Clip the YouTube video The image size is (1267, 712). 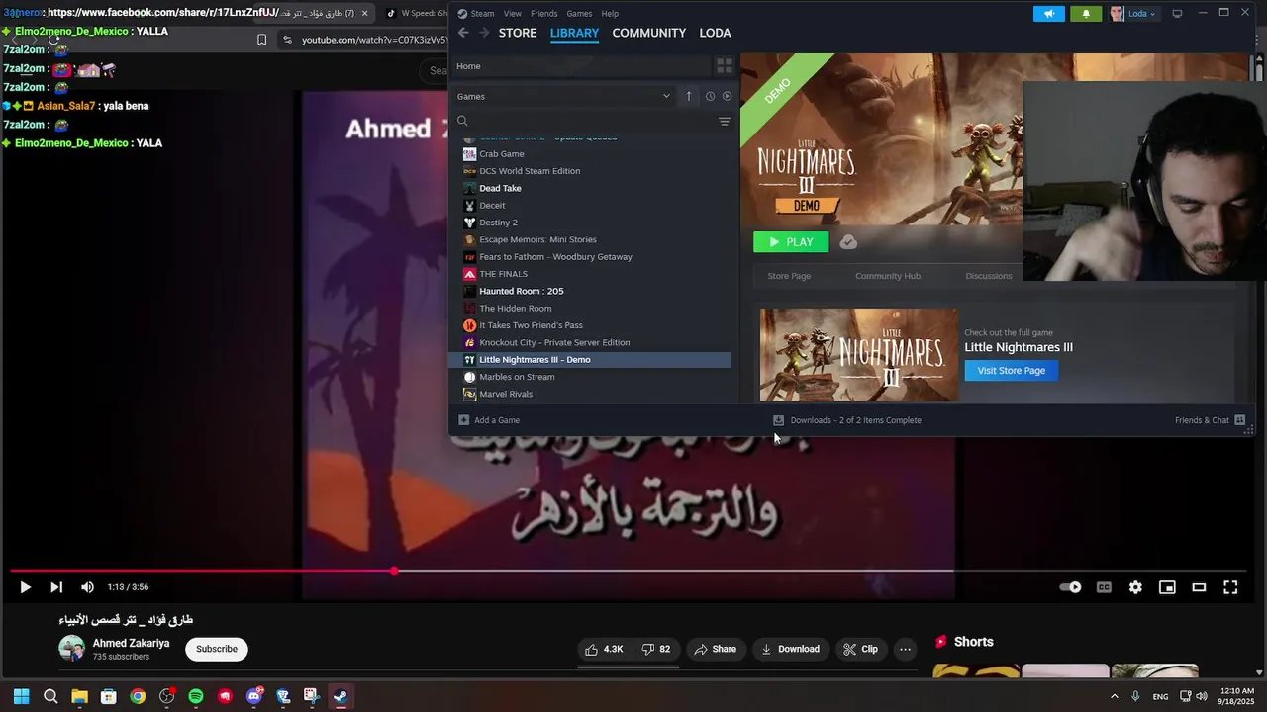(x=861, y=649)
